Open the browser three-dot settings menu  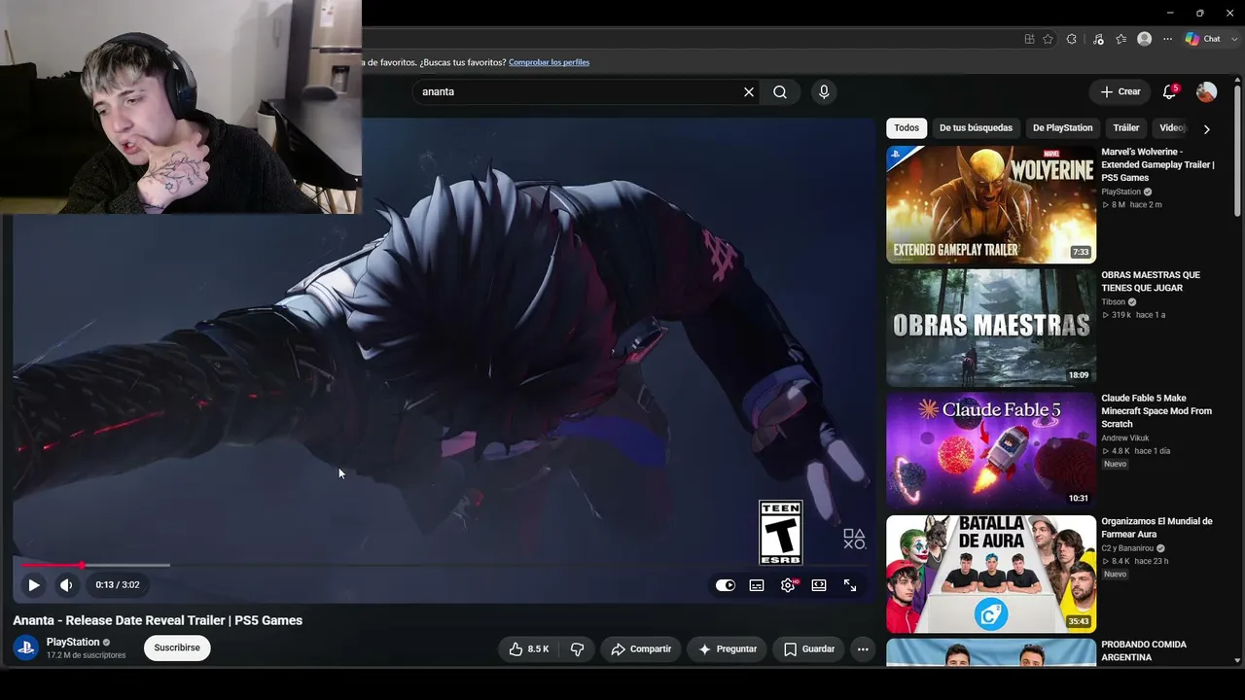click(1168, 39)
